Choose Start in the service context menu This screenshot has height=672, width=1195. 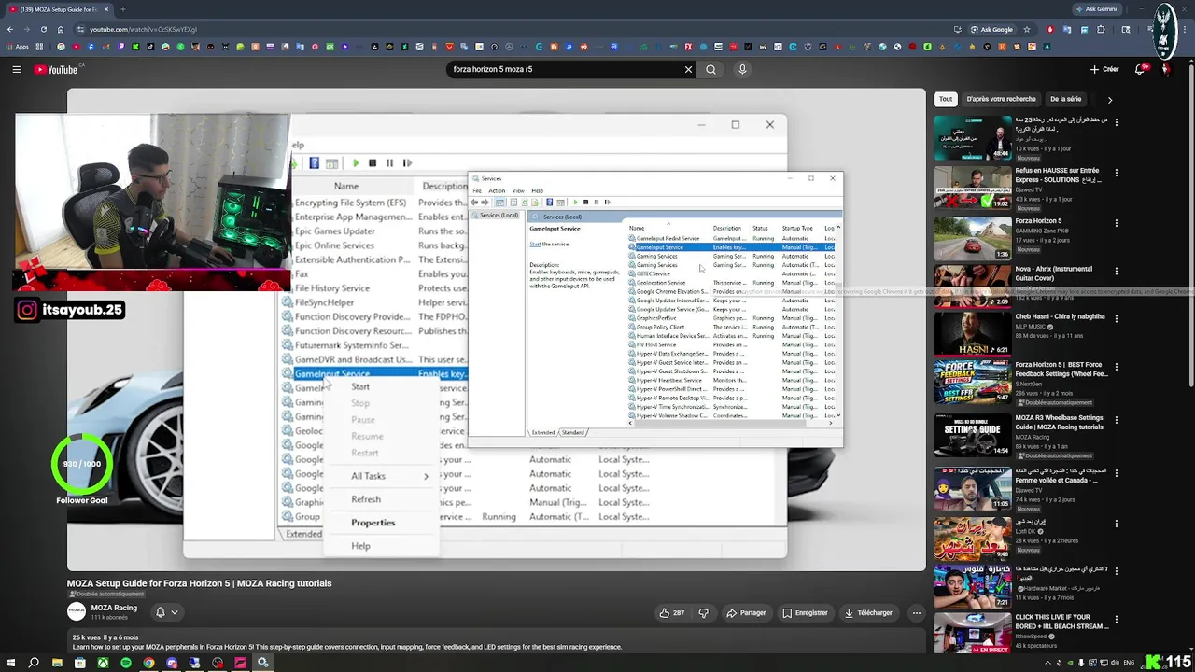click(360, 386)
